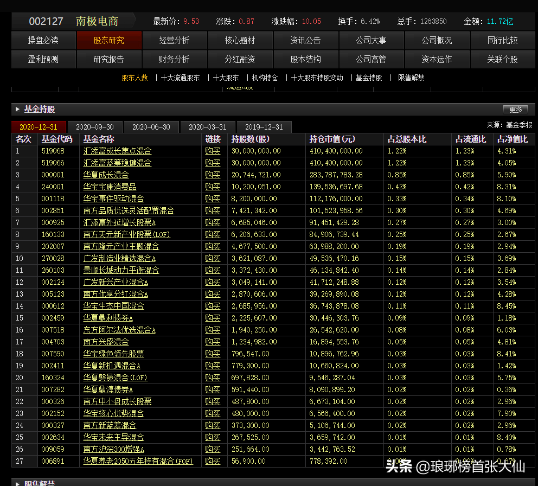Jump to 机构持仓 sub-section
The width and height of the screenshot is (538, 486).
click(x=265, y=78)
